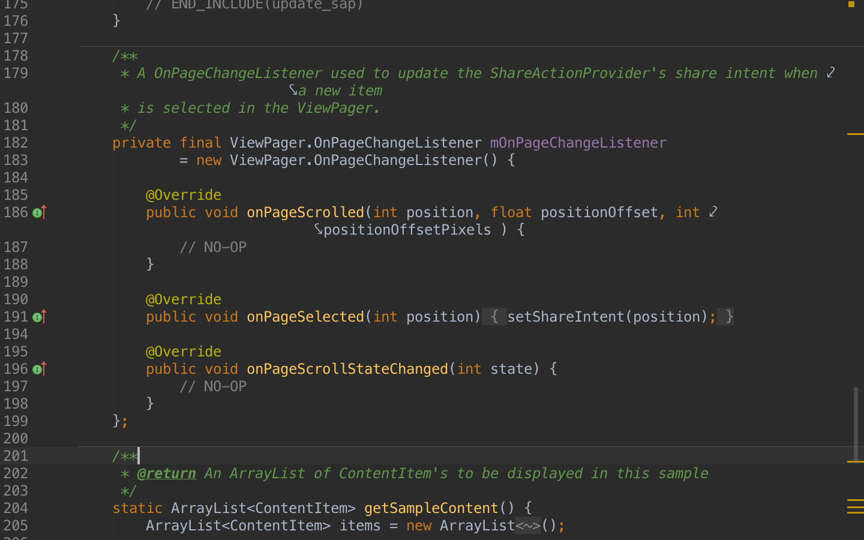Click line number 182 in the gutter
Viewport: 864px width, 540px height.
16,143
